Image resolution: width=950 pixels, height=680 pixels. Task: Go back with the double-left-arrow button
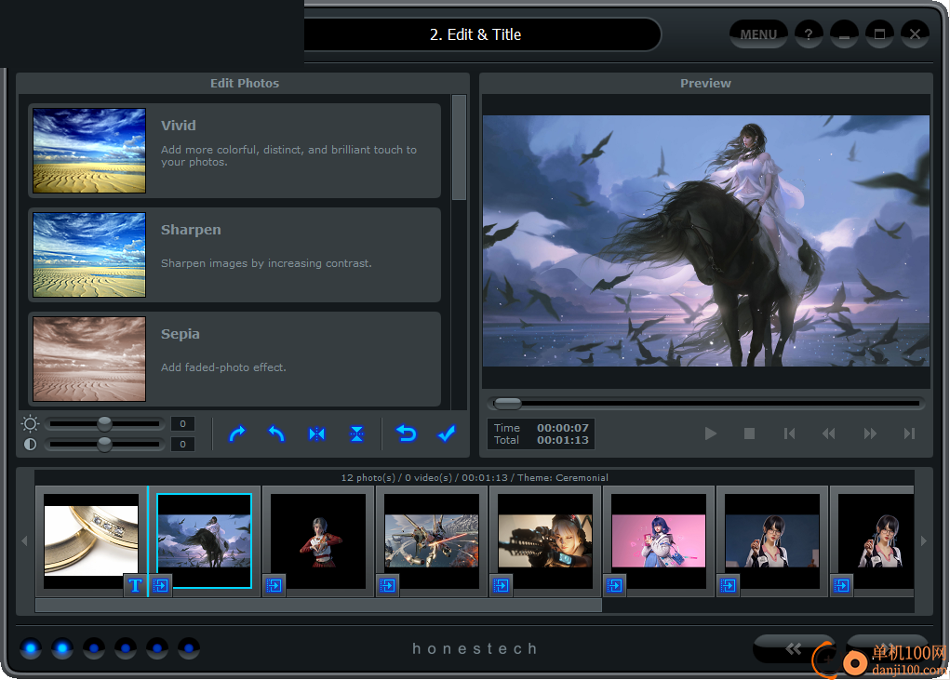tap(794, 649)
